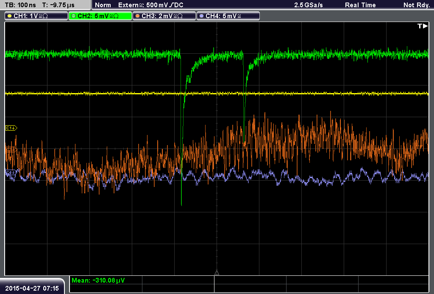The image size is (434, 294).
Task: Click the Norm trigger mode label
Action: point(103,5)
